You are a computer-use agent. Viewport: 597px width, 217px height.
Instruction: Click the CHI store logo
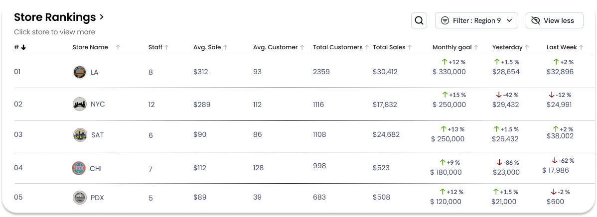[x=79, y=168]
